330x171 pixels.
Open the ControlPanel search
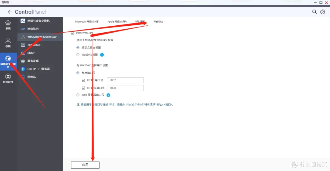click(314, 12)
